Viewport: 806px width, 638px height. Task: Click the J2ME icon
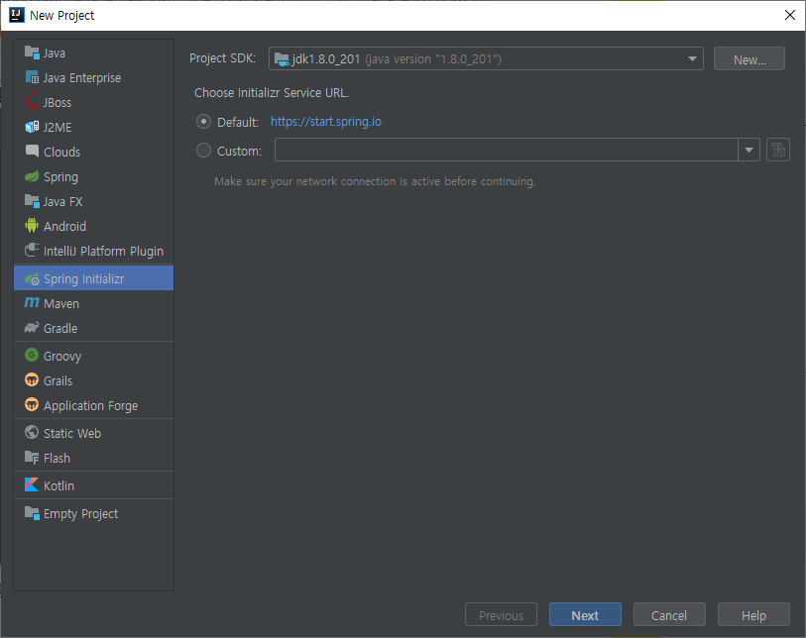click(x=32, y=127)
